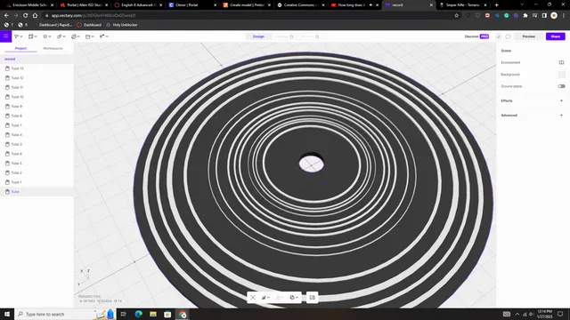
Task: Click the Preview button
Action: [x=528, y=36]
